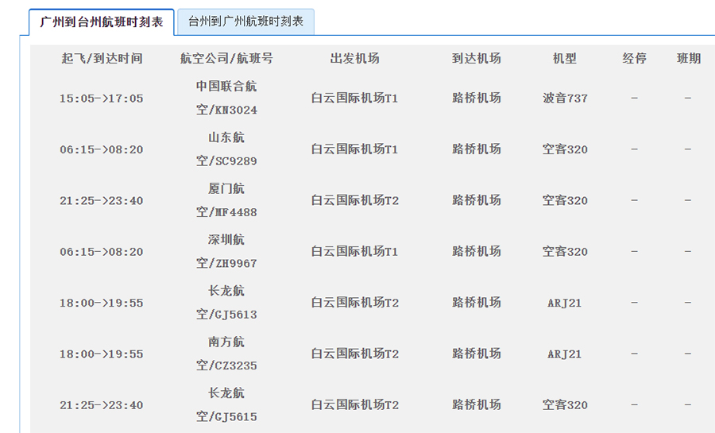
Task: Click the 航空公司/航班号 column header
Action: [226, 59]
